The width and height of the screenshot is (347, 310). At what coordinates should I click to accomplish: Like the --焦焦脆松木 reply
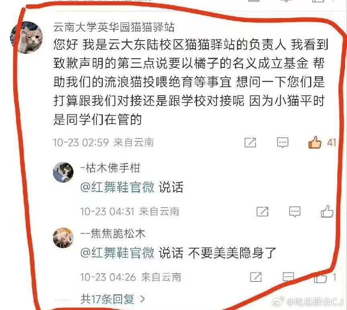320,278
